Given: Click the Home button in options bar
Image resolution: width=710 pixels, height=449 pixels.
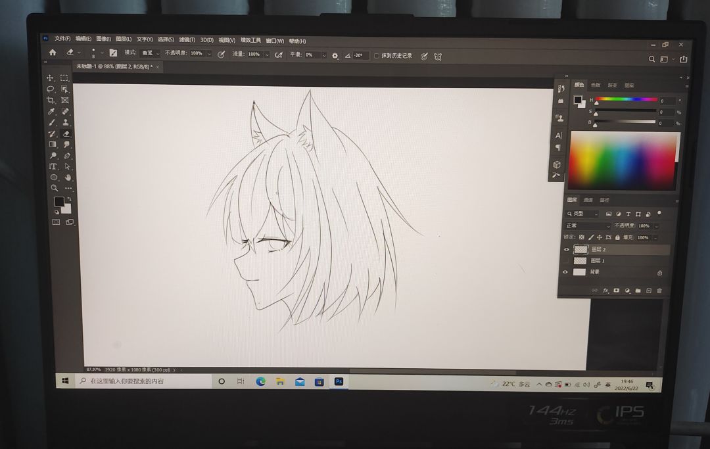Looking at the screenshot, I should pyautogui.click(x=53, y=53).
